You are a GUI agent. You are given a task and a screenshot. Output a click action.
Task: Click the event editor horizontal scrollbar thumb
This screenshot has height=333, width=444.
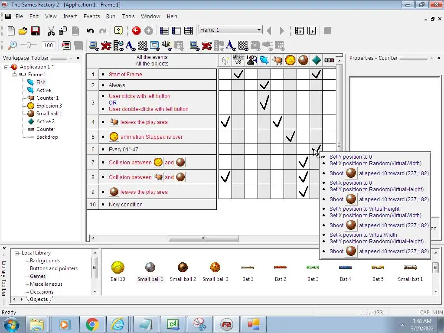tap(204, 238)
